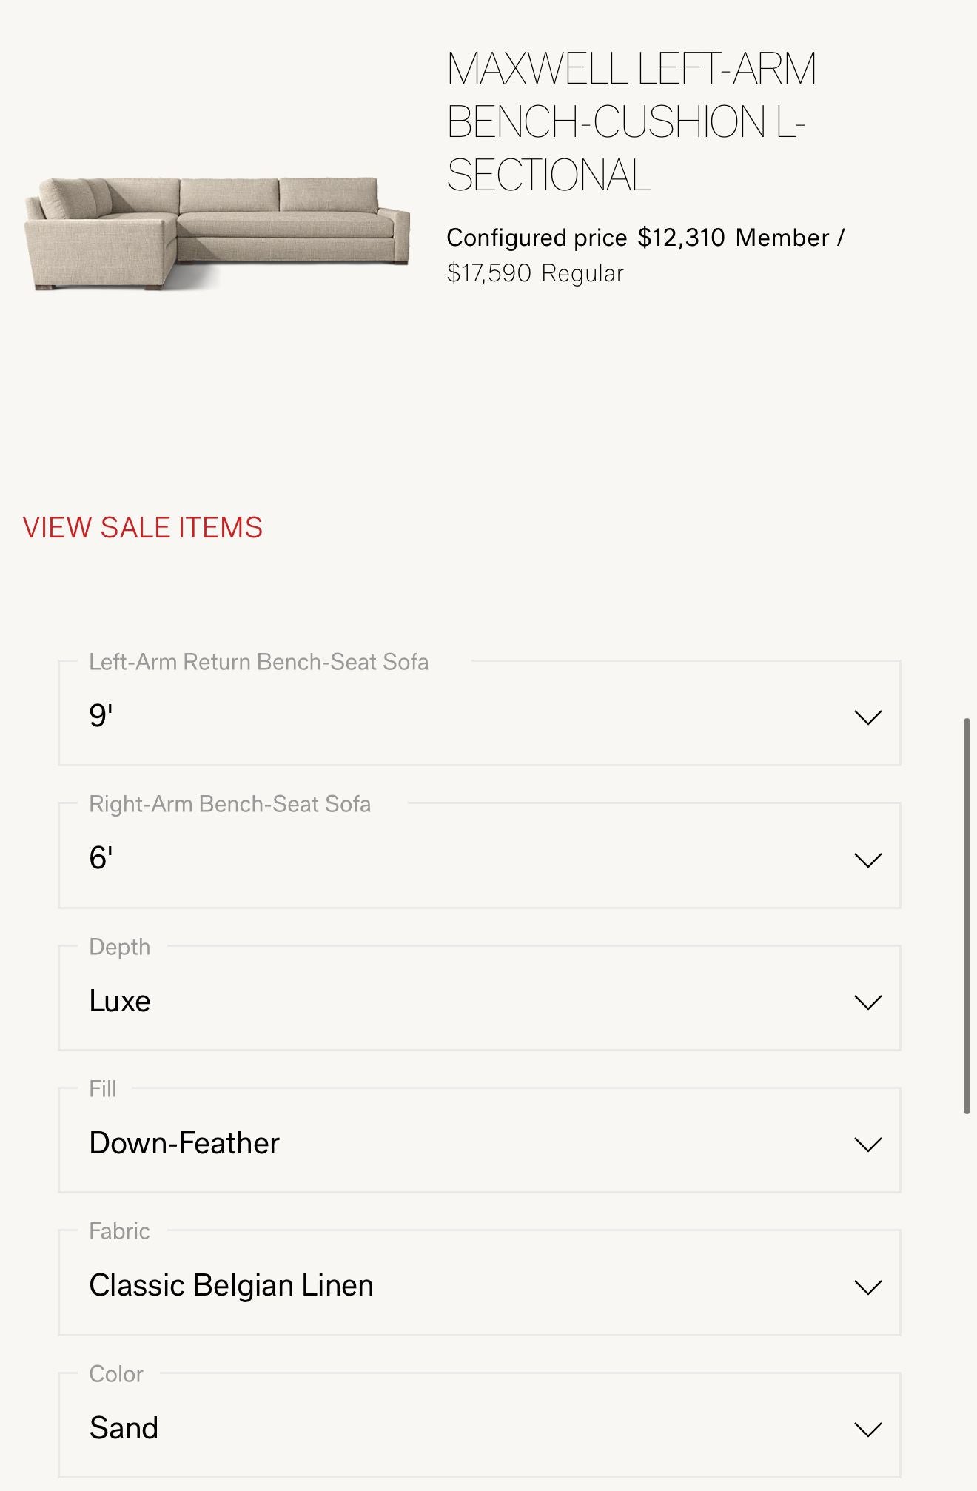Click the Maxwell Left-Arm Bench-Cushion L-Sectional title
977x1491 pixels.
tap(631, 122)
